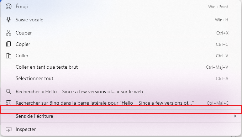Choose Coller to paste

coord(121,56)
